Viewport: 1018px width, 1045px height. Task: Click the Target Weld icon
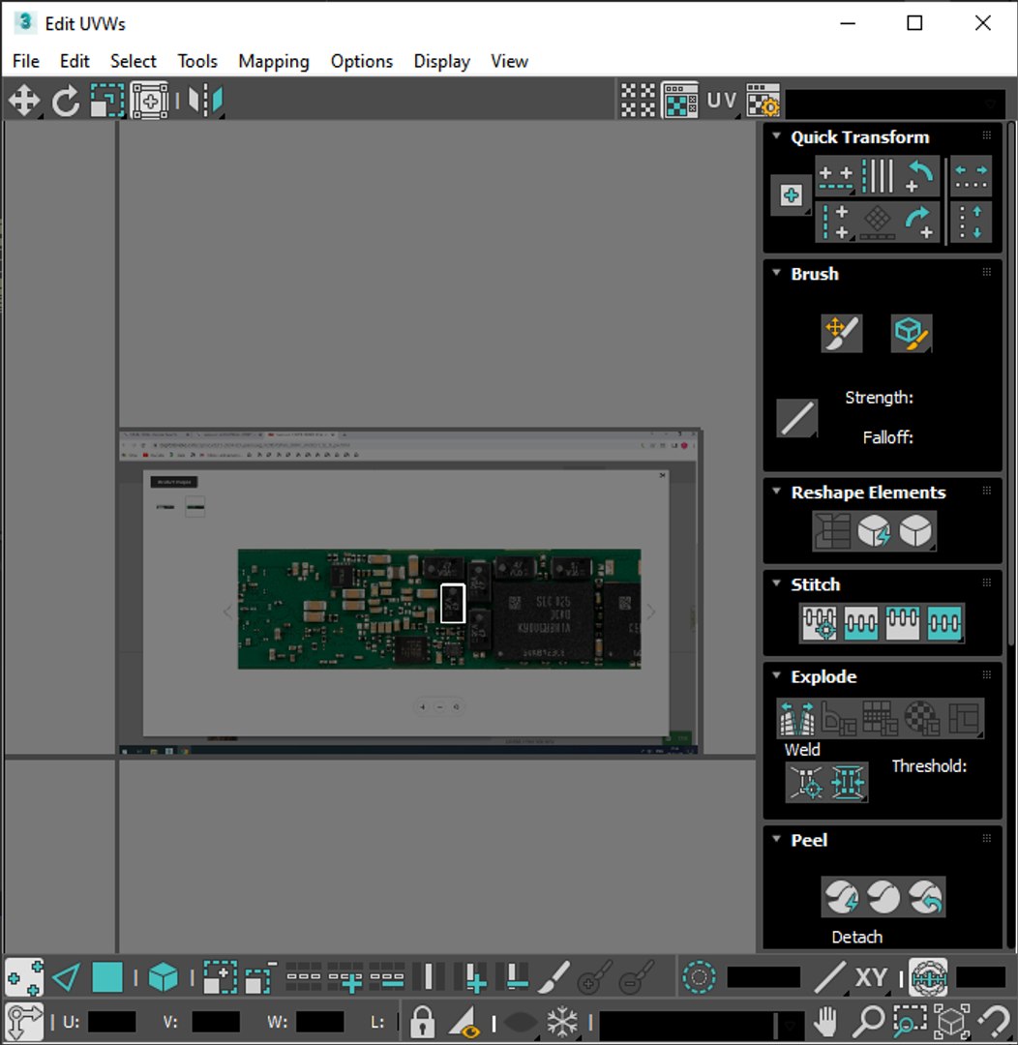click(806, 782)
